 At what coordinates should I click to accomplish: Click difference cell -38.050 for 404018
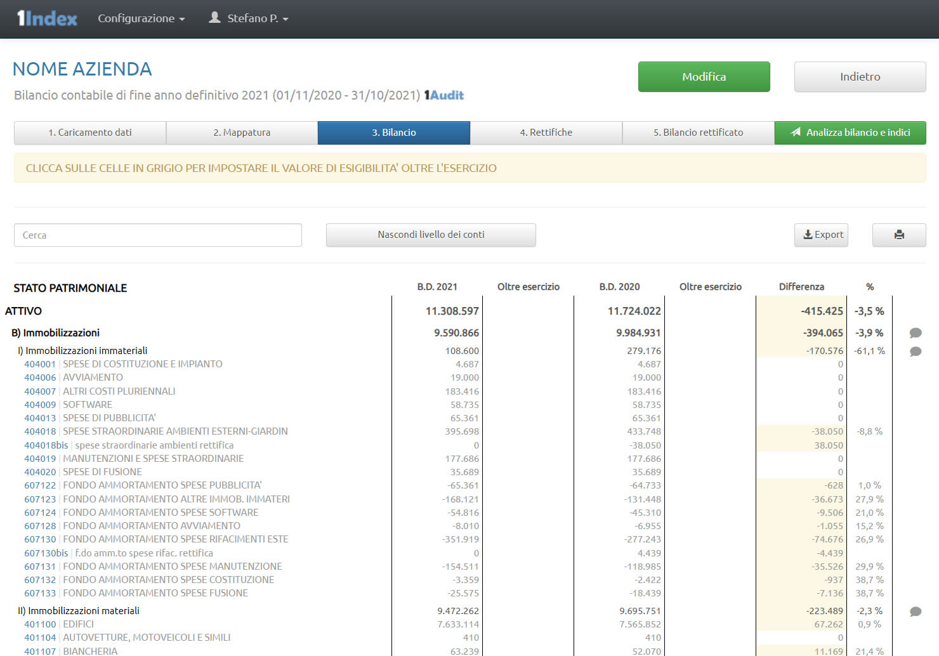(x=827, y=431)
